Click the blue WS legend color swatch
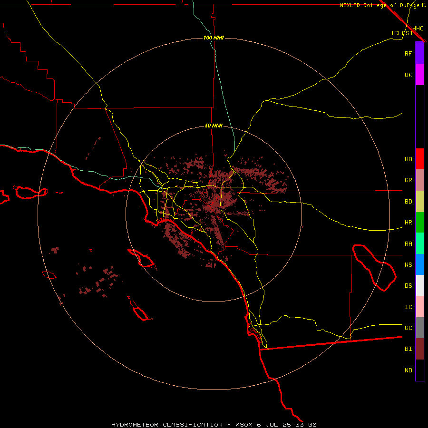This screenshot has height=428, width=428. point(420,264)
